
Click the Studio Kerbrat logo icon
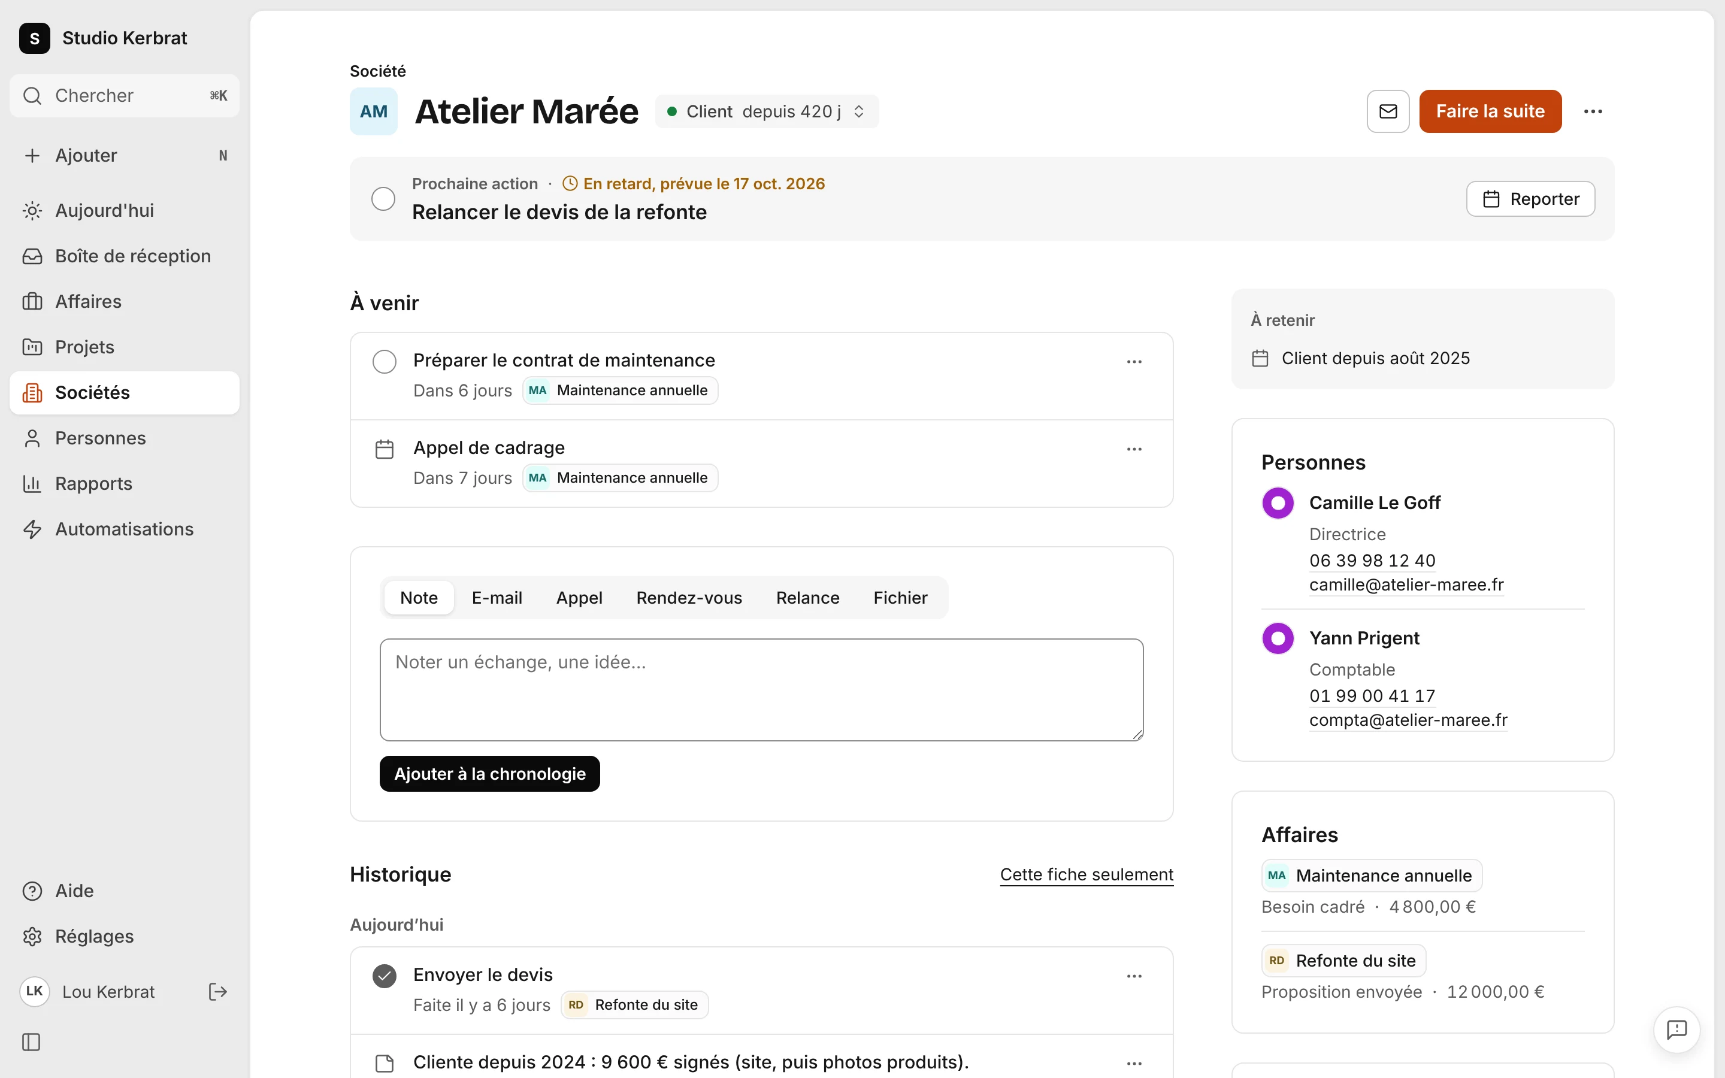click(x=34, y=38)
